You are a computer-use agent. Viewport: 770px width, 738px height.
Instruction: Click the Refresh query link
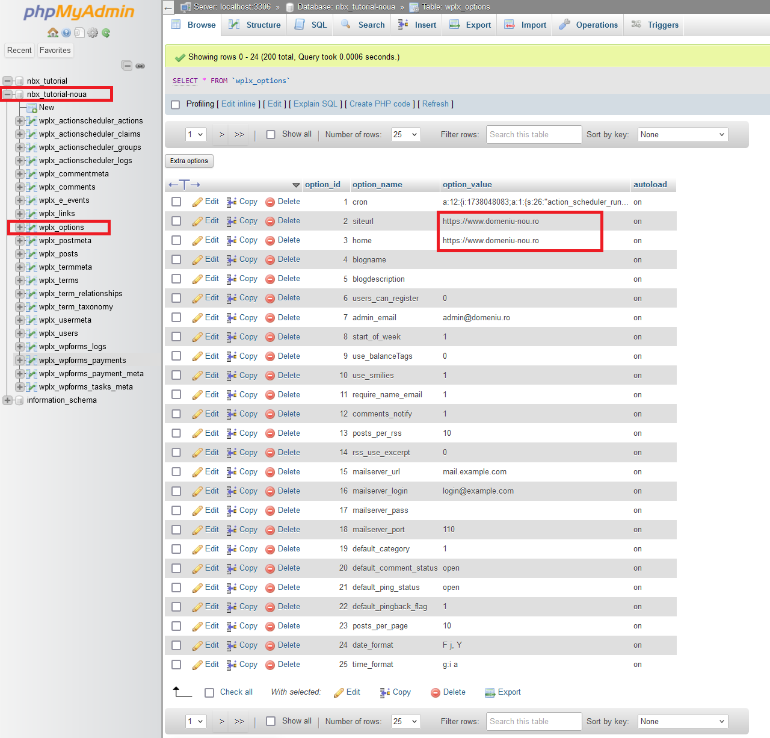(x=436, y=104)
